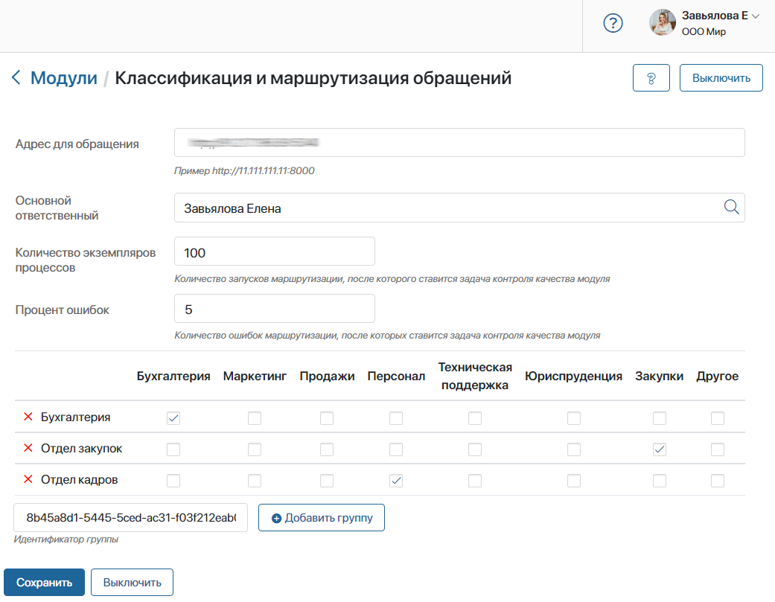Open search in Основной ответственный field
775x602 pixels.
(730, 208)
